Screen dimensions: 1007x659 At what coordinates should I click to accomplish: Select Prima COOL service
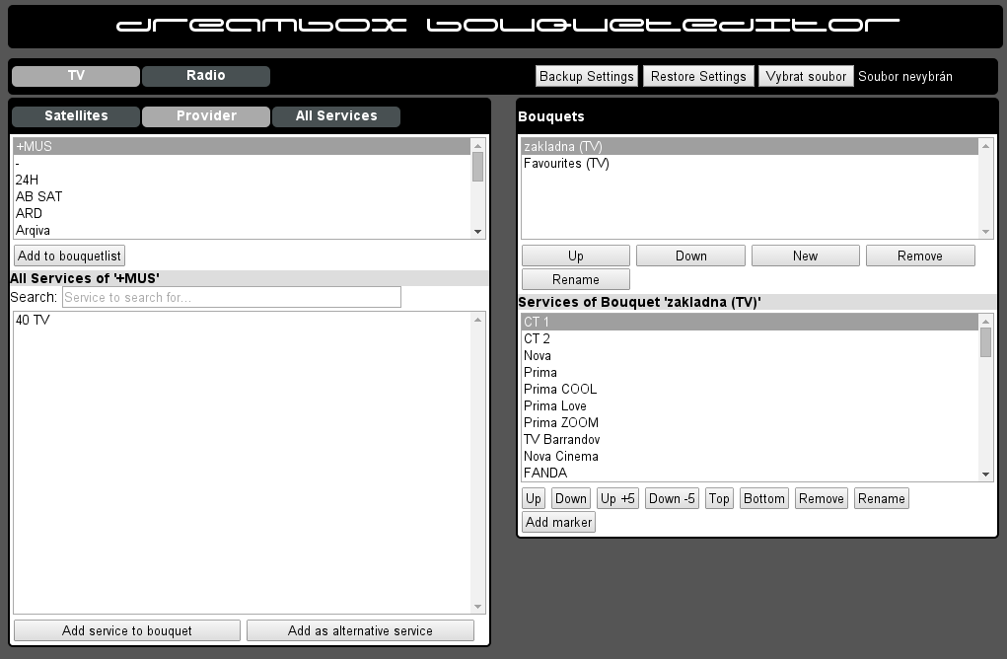pos(750,389)
